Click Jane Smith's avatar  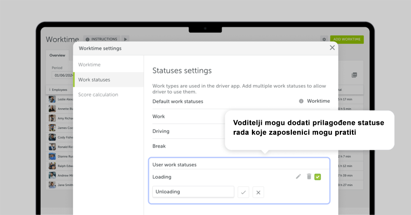click(52, 185)
